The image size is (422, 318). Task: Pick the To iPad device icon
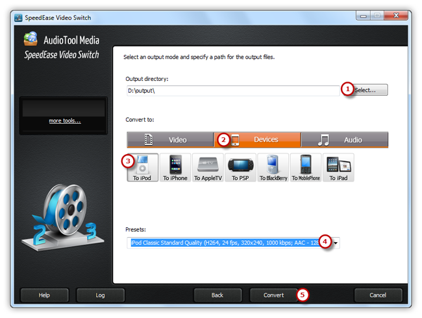(338, 167)
